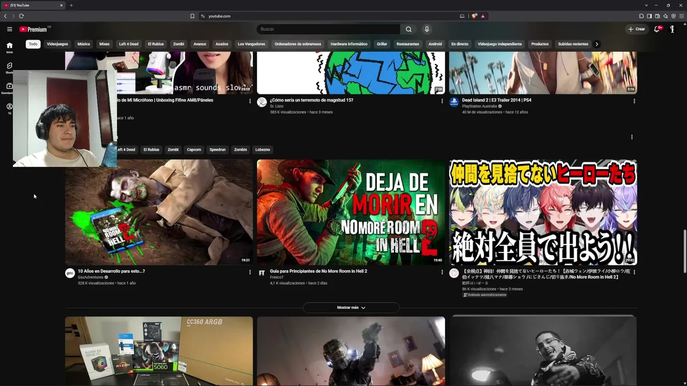687x386 pixels.
Task: Open the notifications bell
Action: coord(656,29)
